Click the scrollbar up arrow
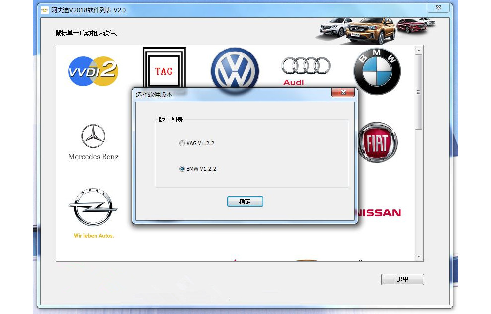Image resolution: width=491 pixels, height=314 pixels. point(419,50)
